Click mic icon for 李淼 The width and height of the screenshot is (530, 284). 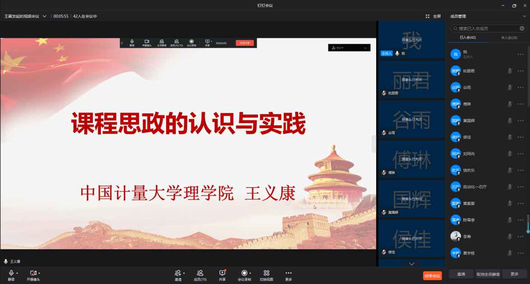tap(510, 236)
